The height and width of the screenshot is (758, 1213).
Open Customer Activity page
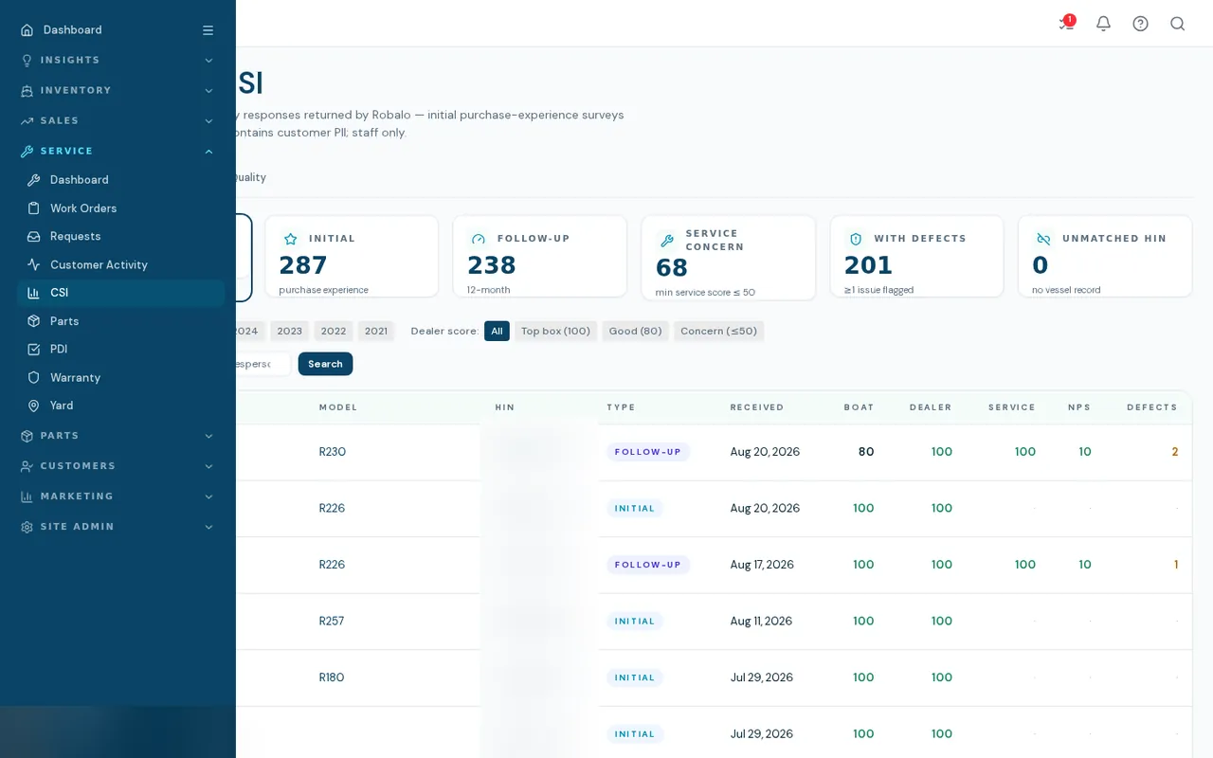click(x=120, y=265)
